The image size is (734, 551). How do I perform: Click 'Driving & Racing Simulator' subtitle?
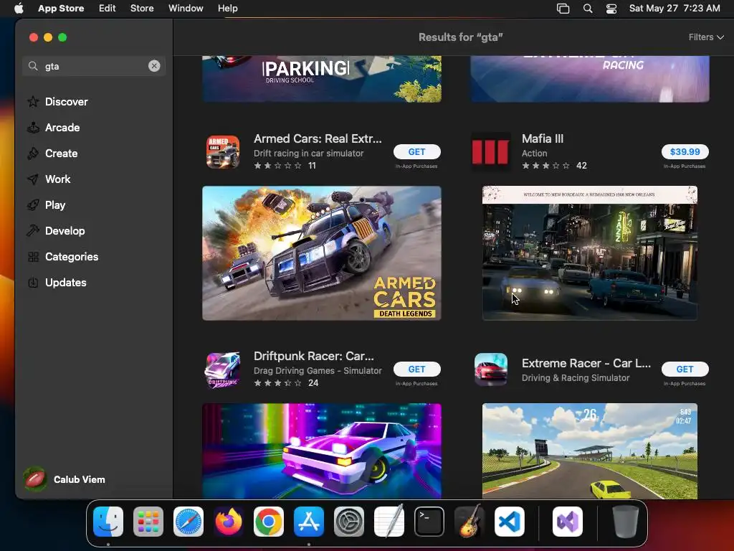pyautogui.click(x=576, y=377)
